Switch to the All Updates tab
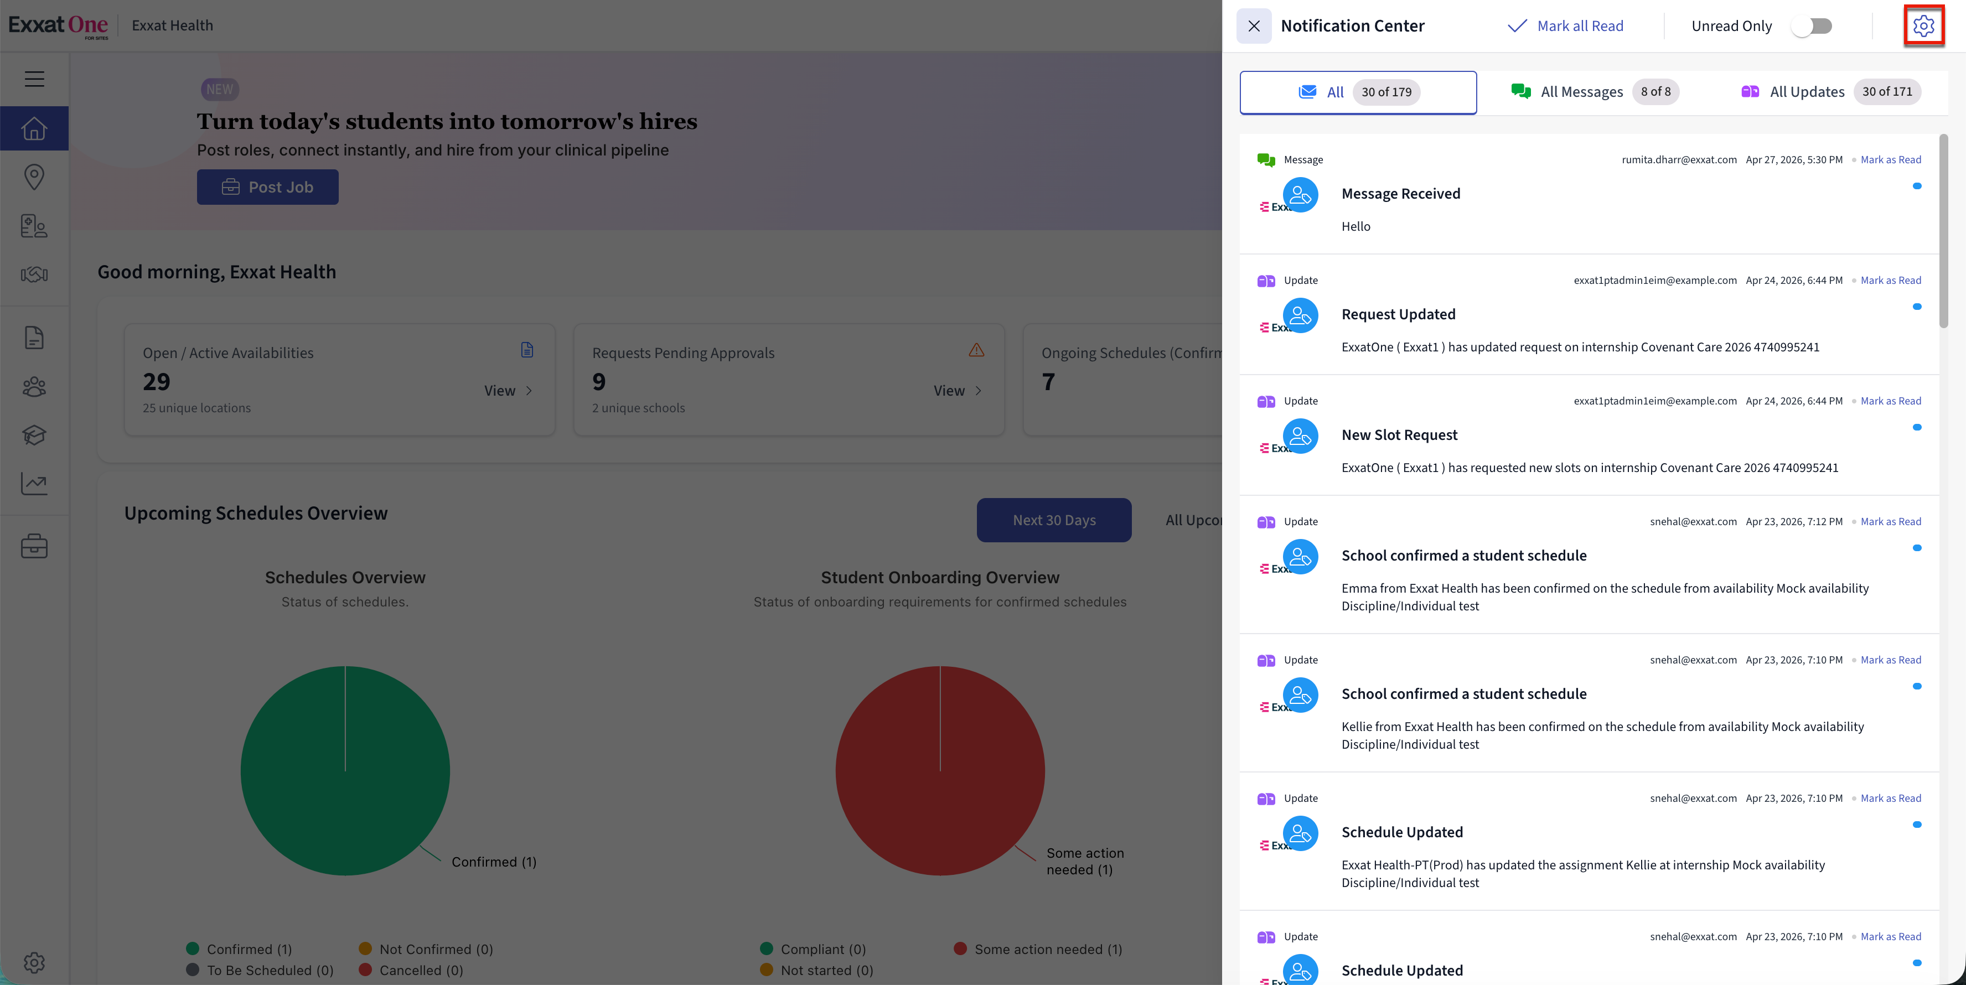This screenshot has width=1966, height=985. 1829,92
